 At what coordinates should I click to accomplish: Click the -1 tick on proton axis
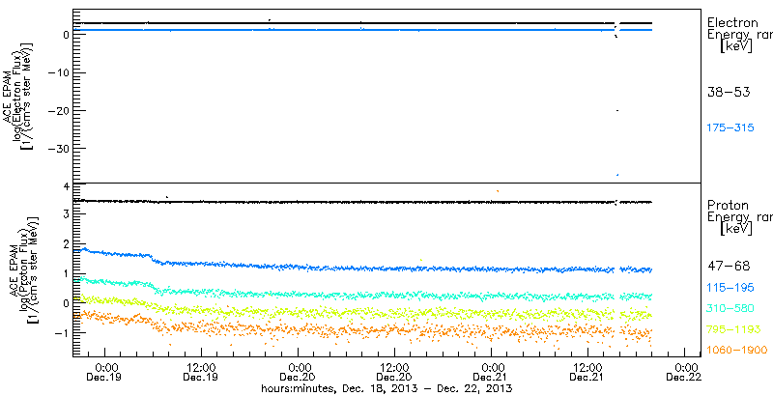[x=60, y=333]
